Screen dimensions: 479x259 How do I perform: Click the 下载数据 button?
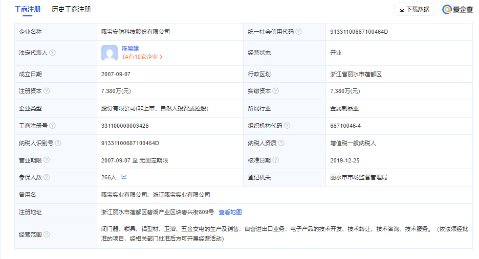pos(414,10)
